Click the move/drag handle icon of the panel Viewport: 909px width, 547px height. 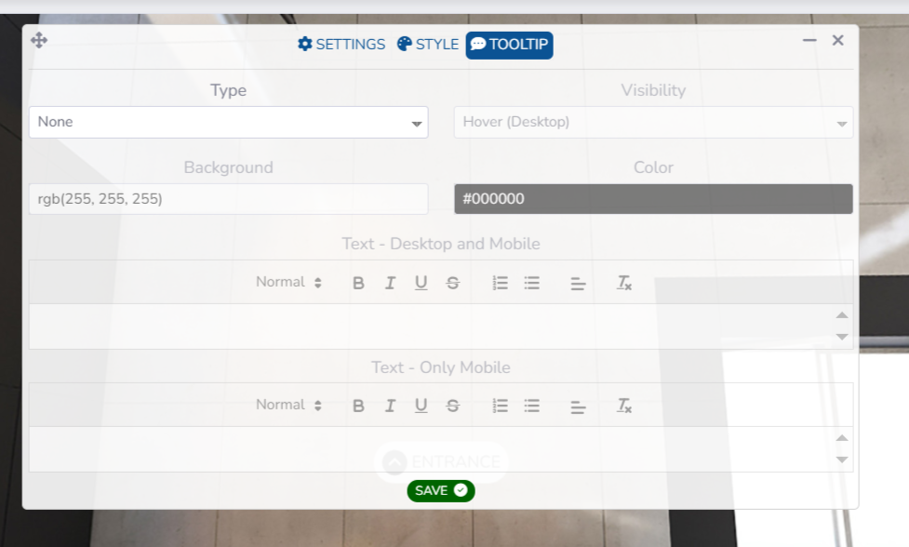tap(39, 40)
